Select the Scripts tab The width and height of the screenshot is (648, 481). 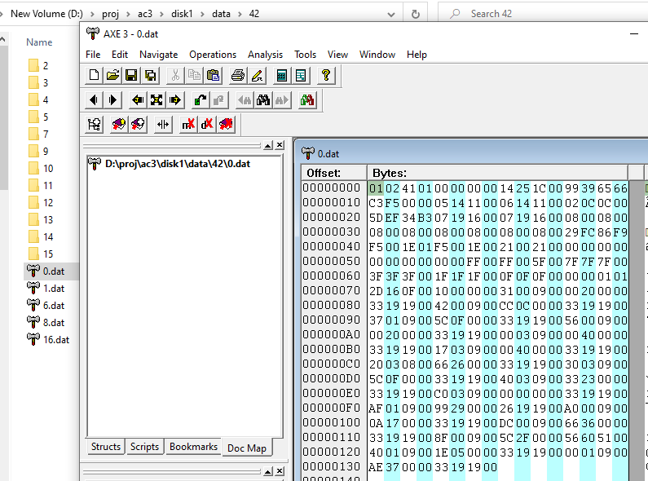(145, 447)
